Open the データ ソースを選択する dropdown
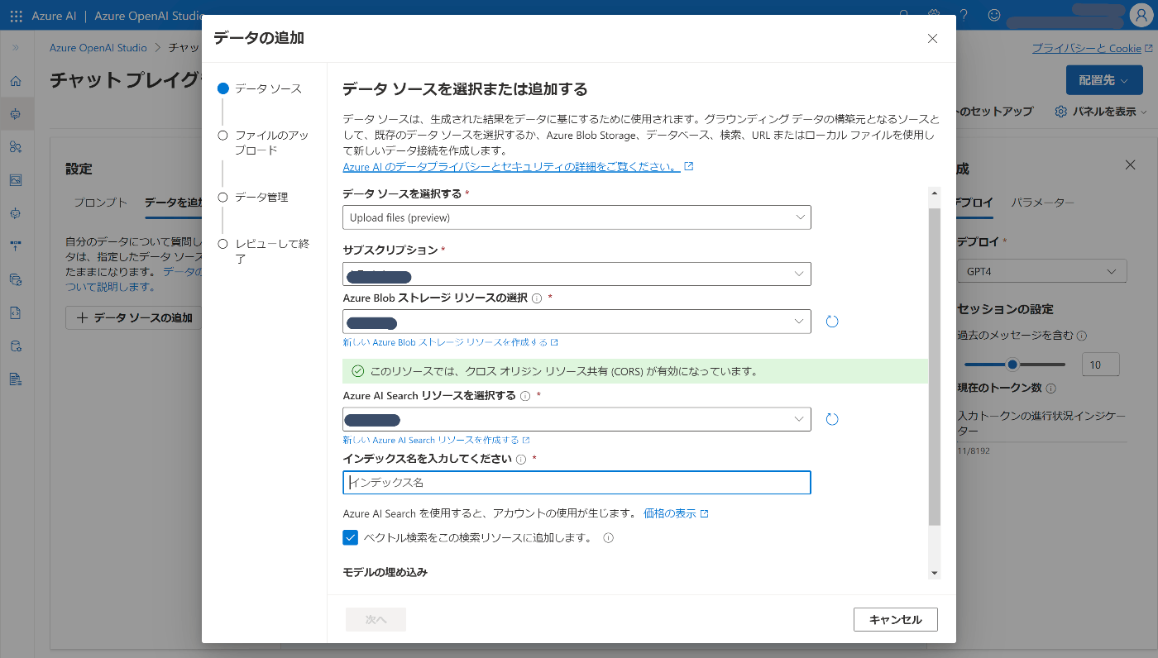 [x=577, y=217]
